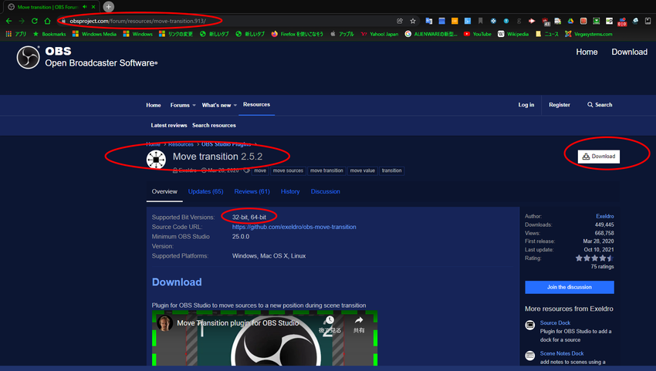Click OBS Studio Plugins breadcrumb
Image resolution: width=656 pixels, height=371 pixels.
coord(226,144)
